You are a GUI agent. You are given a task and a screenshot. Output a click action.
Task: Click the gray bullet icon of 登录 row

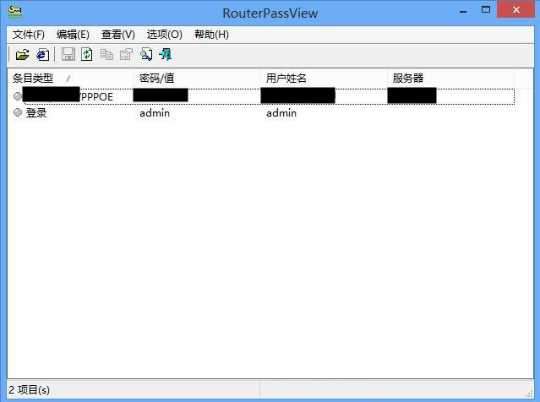coord(18,112)
